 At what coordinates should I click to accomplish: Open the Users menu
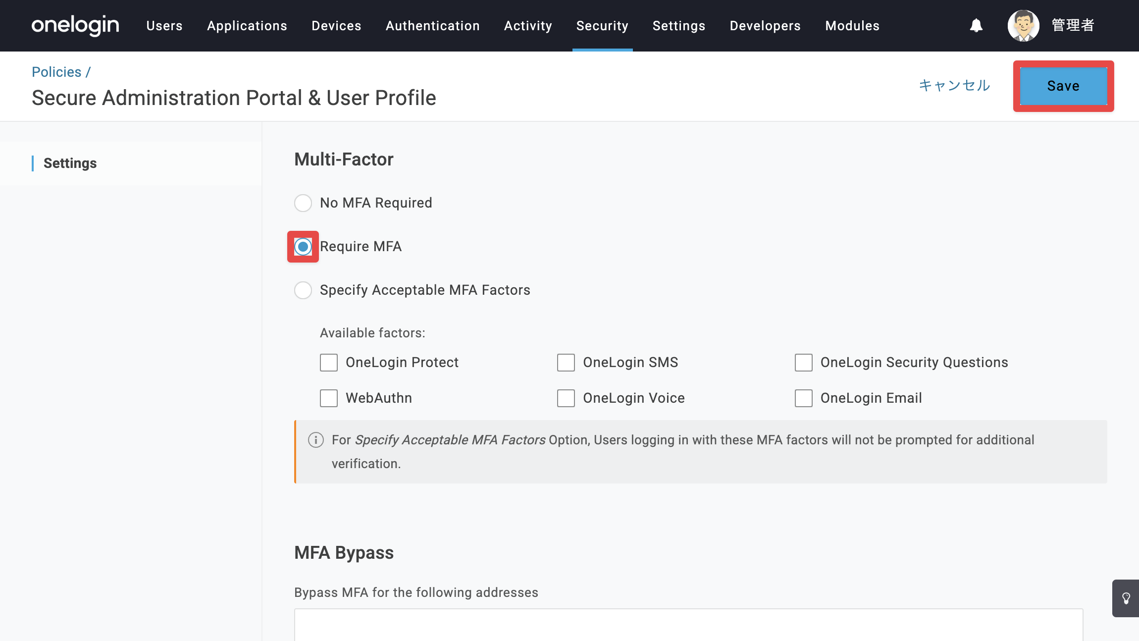tap(164, 26)
